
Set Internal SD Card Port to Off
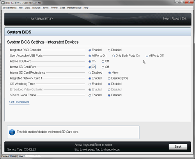click(x=103, y=67)
